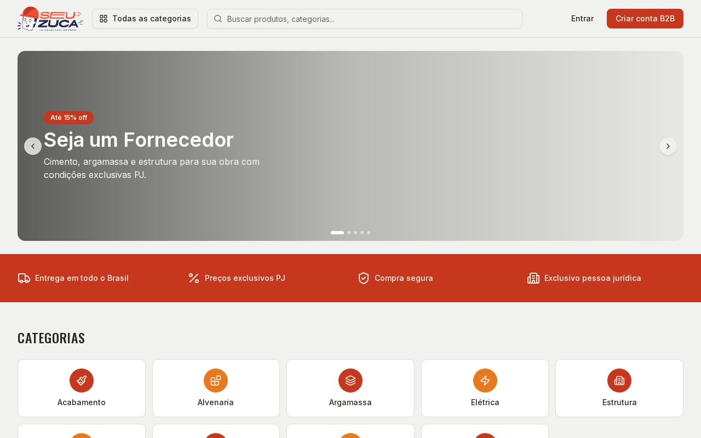Click the percent icon for Preços exclusivos
Viewport: 701px width, 438px height.
click(194, 278)
